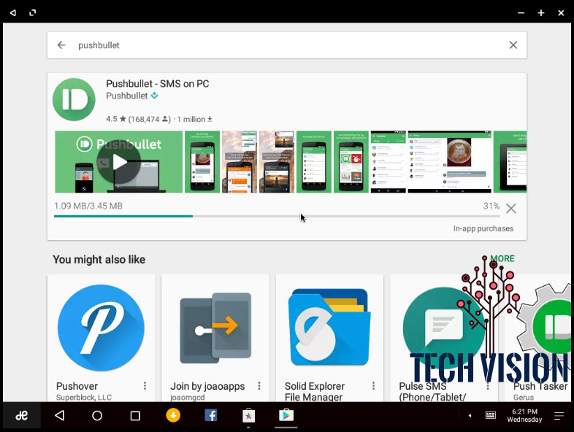Open Pushover overflow menu

(x=145, y=385)
